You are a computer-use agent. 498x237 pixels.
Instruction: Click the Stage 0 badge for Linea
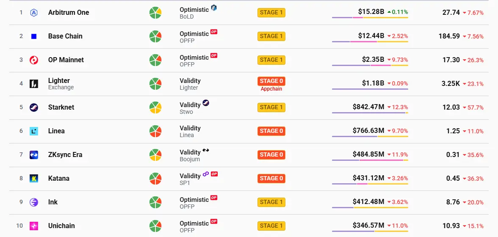[271, 131]
